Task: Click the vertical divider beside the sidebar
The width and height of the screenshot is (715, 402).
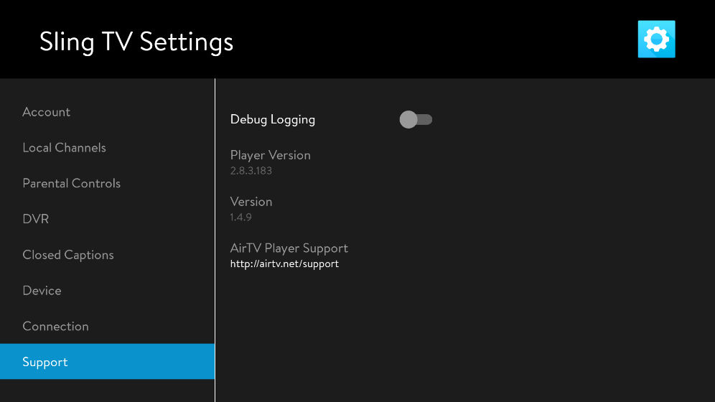Action: [x=215, y=237]
